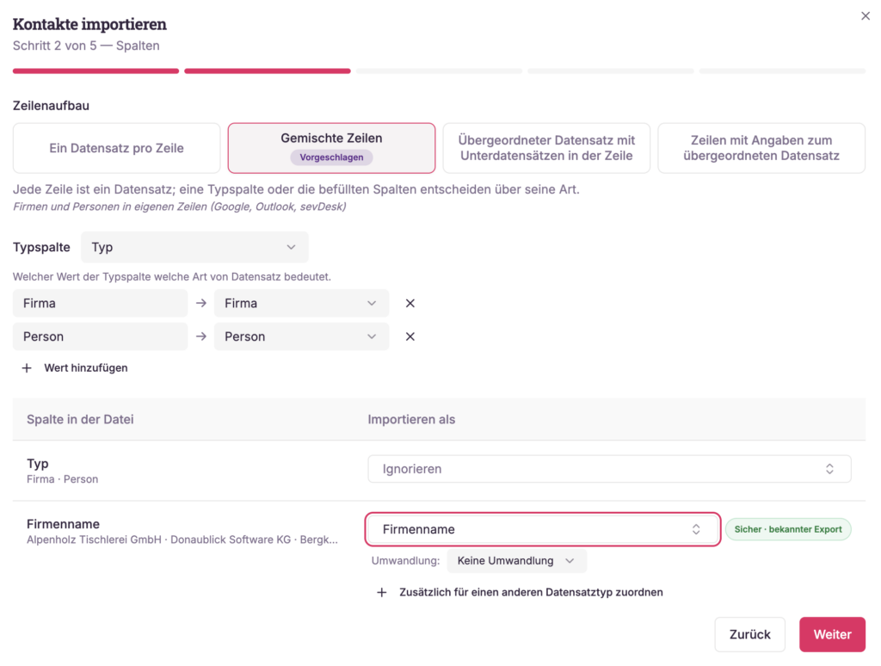
Task: Click the second progress step bar
Action: click(268, 71)
